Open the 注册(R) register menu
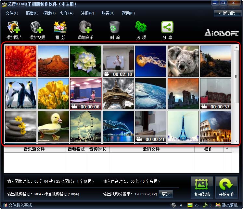 87,13
